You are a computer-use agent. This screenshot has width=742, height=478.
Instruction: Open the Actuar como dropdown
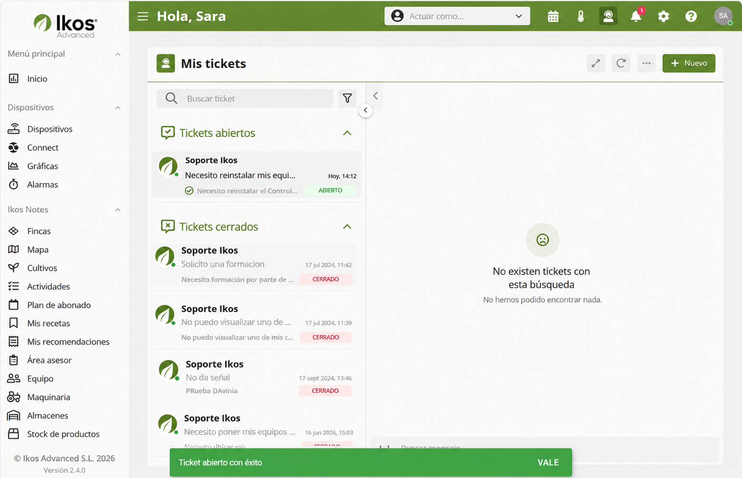tap(457, 16)
